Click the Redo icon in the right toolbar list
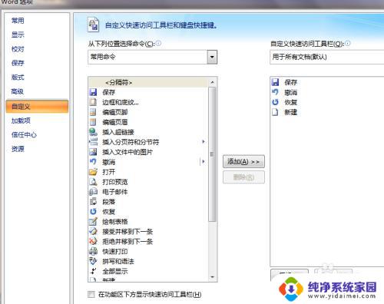This screenshot has height=304, width=384. (275, 102)
